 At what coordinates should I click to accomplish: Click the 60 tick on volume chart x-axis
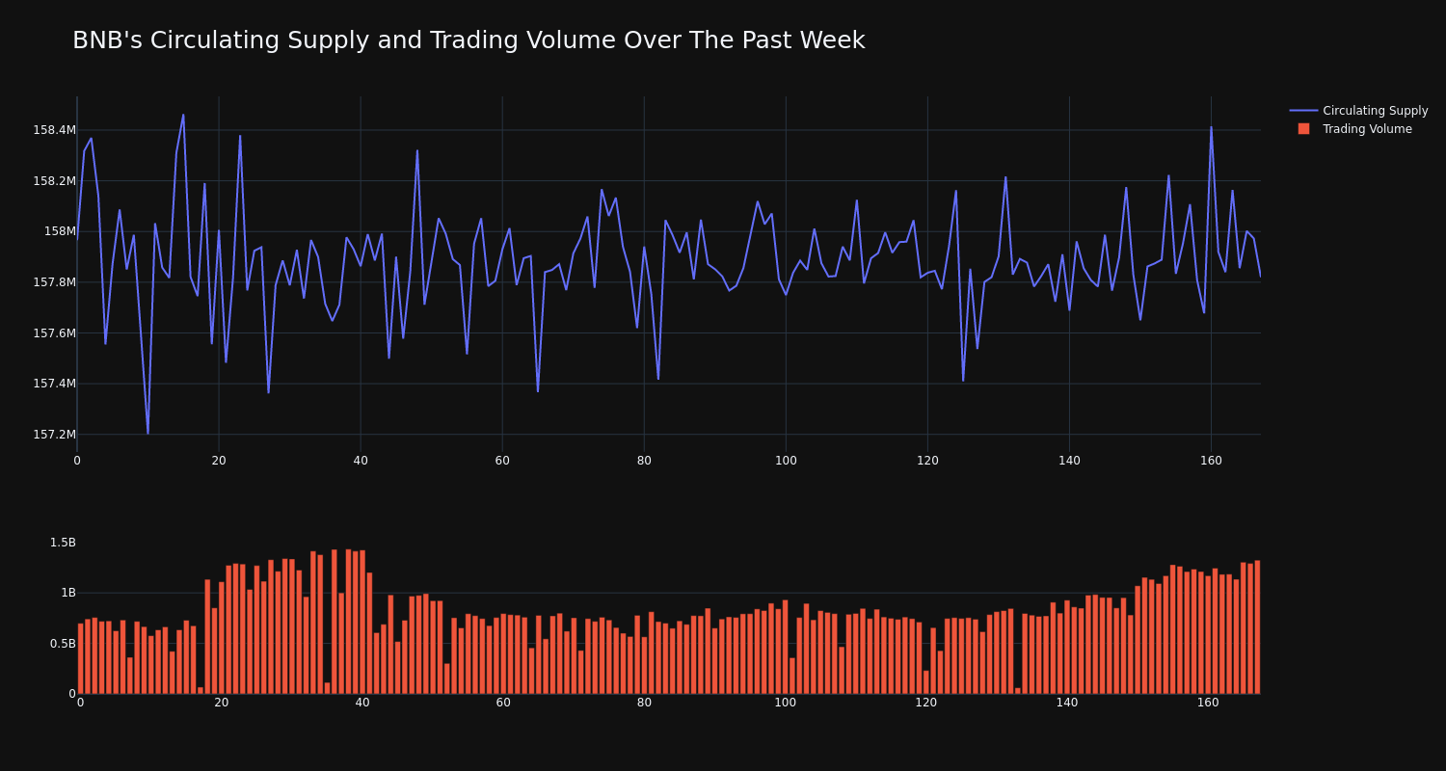(x=503, y=703)
